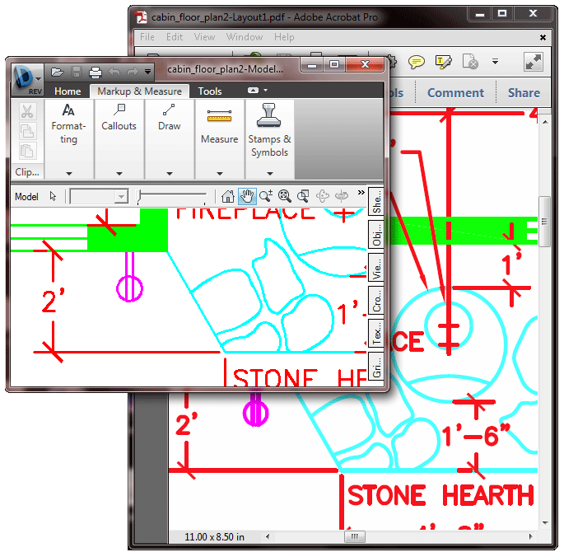This screenshot has width=564, height=552.
Task: Open the Vie... side palette tab
Action: (376, 268)
